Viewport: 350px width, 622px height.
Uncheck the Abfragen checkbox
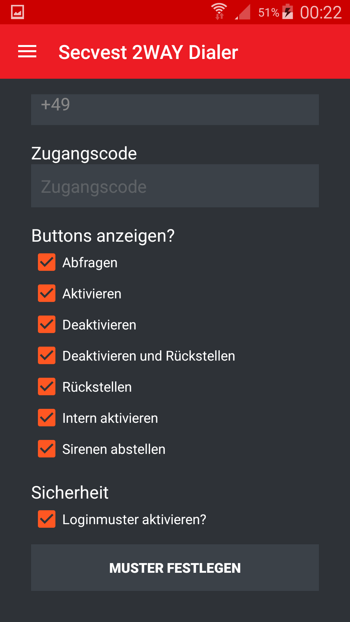tap(47, 262)
